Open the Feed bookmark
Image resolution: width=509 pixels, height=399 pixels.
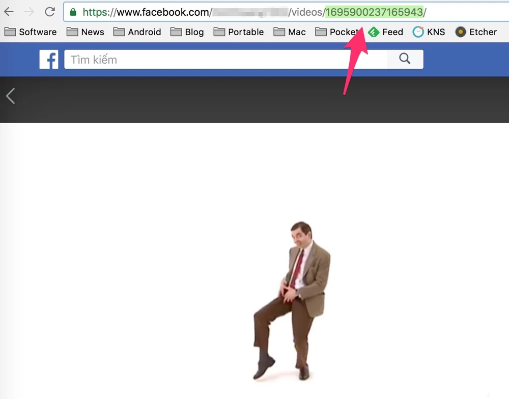point(386,32)
